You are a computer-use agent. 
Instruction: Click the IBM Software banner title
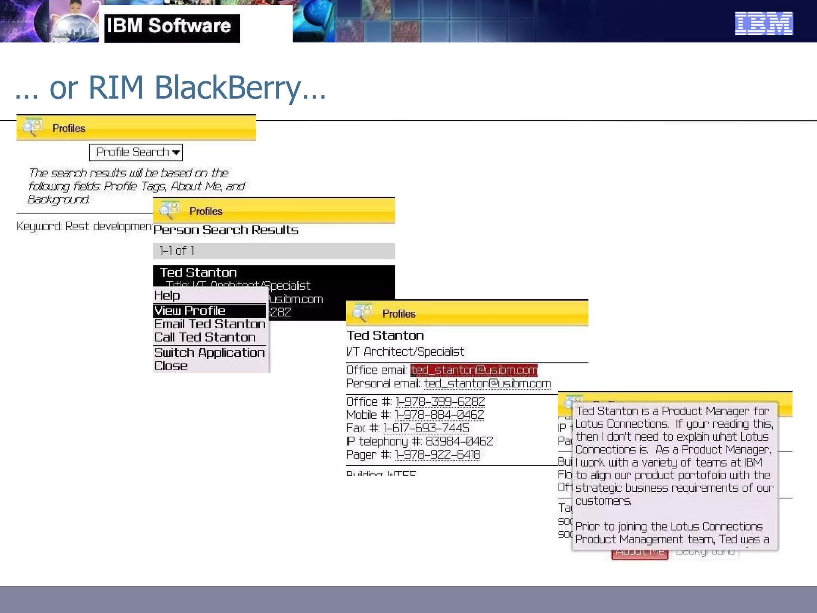[x=169, y=26]
